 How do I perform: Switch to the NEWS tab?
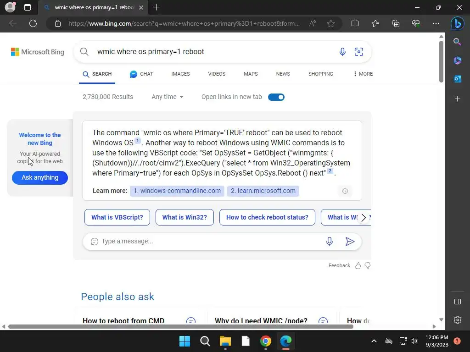283,74
